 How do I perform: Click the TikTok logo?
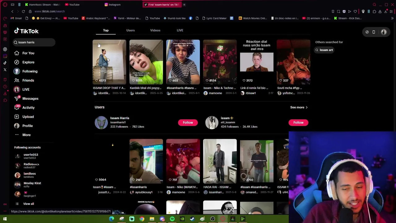coord(26,31)
